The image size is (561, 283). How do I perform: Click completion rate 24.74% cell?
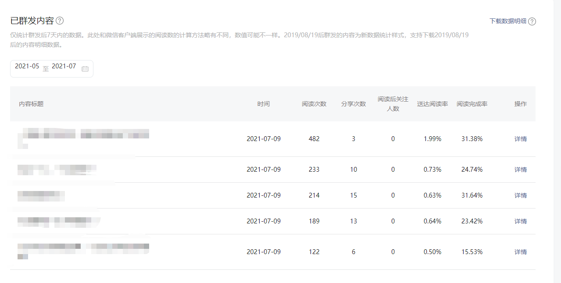tap(472, 170)
